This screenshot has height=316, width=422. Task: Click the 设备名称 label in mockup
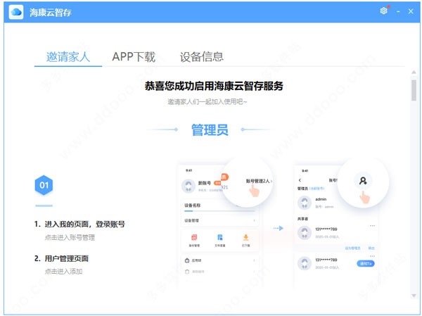tap(192, 206)
